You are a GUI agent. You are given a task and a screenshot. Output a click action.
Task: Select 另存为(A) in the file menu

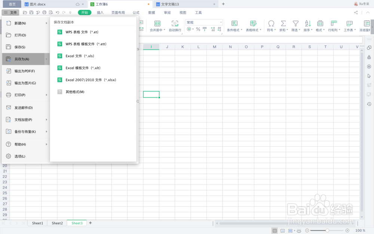click(25, 59)
